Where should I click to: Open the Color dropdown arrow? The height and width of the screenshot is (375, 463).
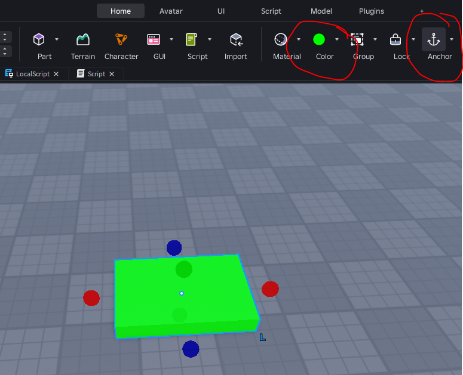(x=337, y=39)
